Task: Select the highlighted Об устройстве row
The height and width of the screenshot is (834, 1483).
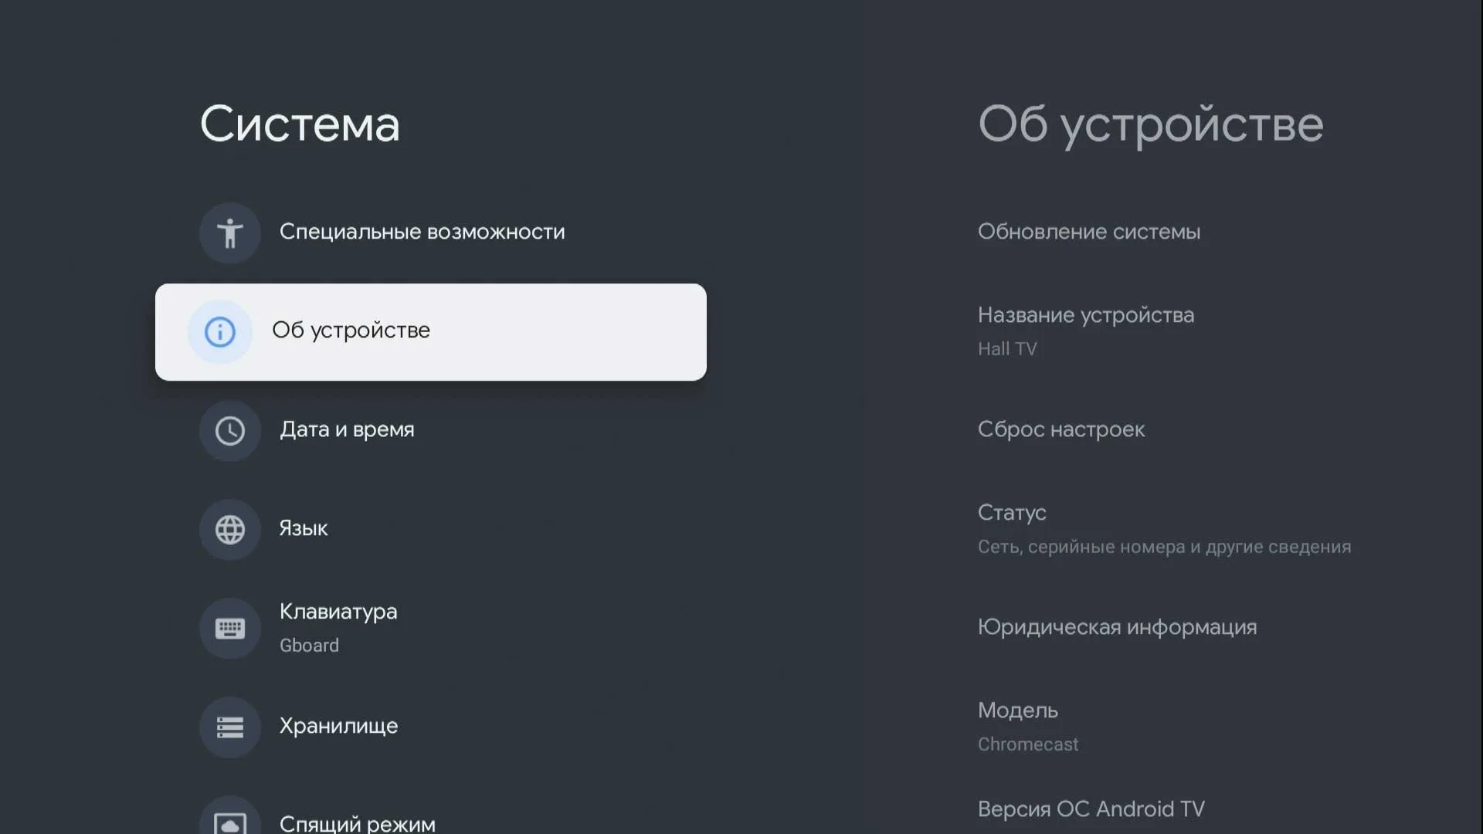Action: coord(430,332)
